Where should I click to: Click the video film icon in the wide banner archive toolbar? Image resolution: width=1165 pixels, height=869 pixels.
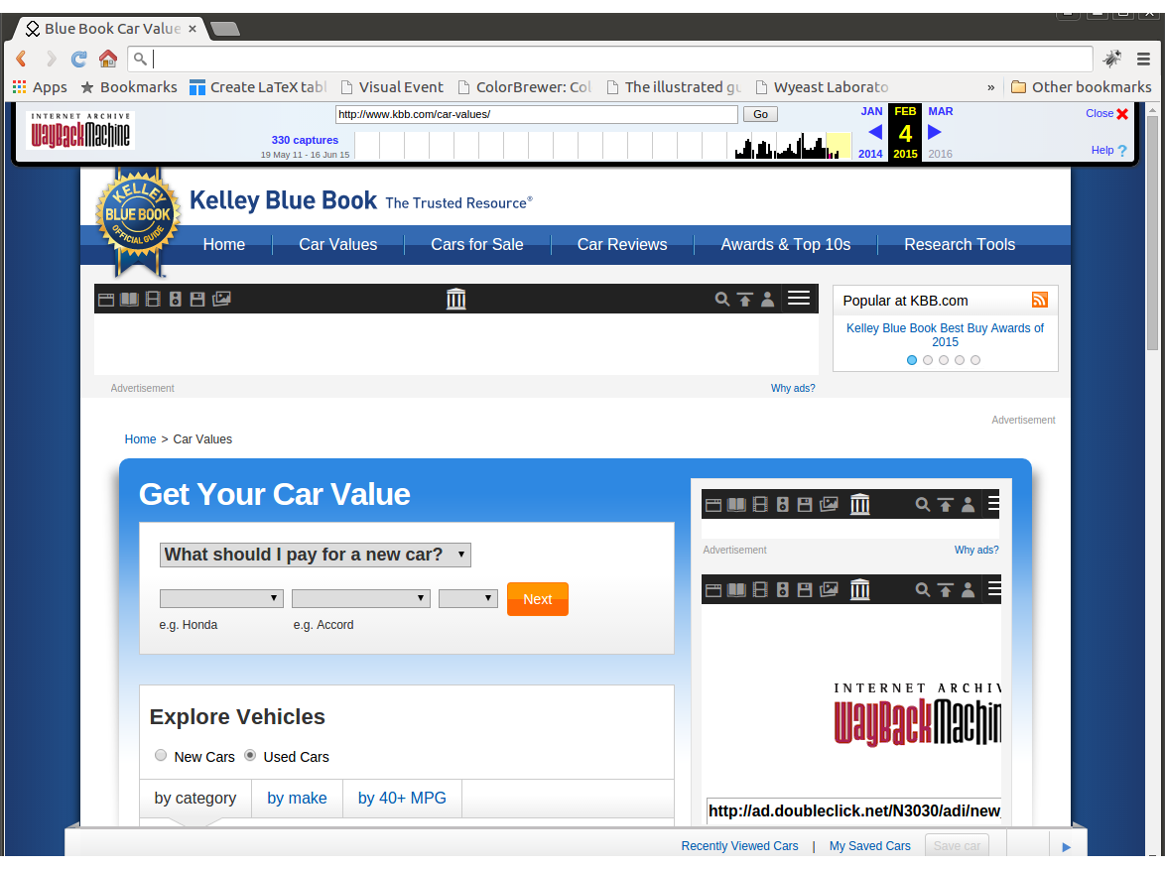point(153,300)
